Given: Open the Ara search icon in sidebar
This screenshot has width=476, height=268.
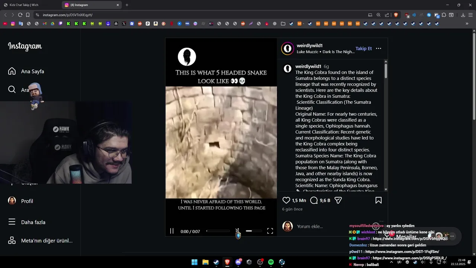Looking at the screenshot, I should [x=12, y=90].
